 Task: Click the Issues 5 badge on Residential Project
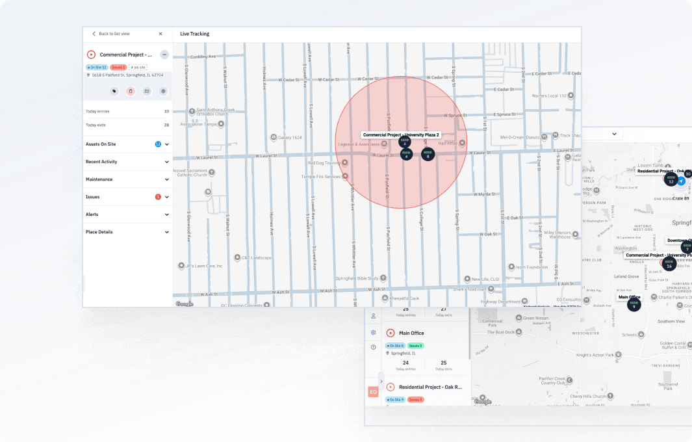coord(415,400)
